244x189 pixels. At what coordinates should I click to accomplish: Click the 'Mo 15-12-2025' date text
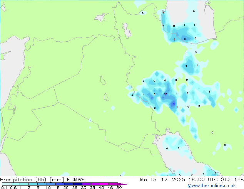pos(162,180)
